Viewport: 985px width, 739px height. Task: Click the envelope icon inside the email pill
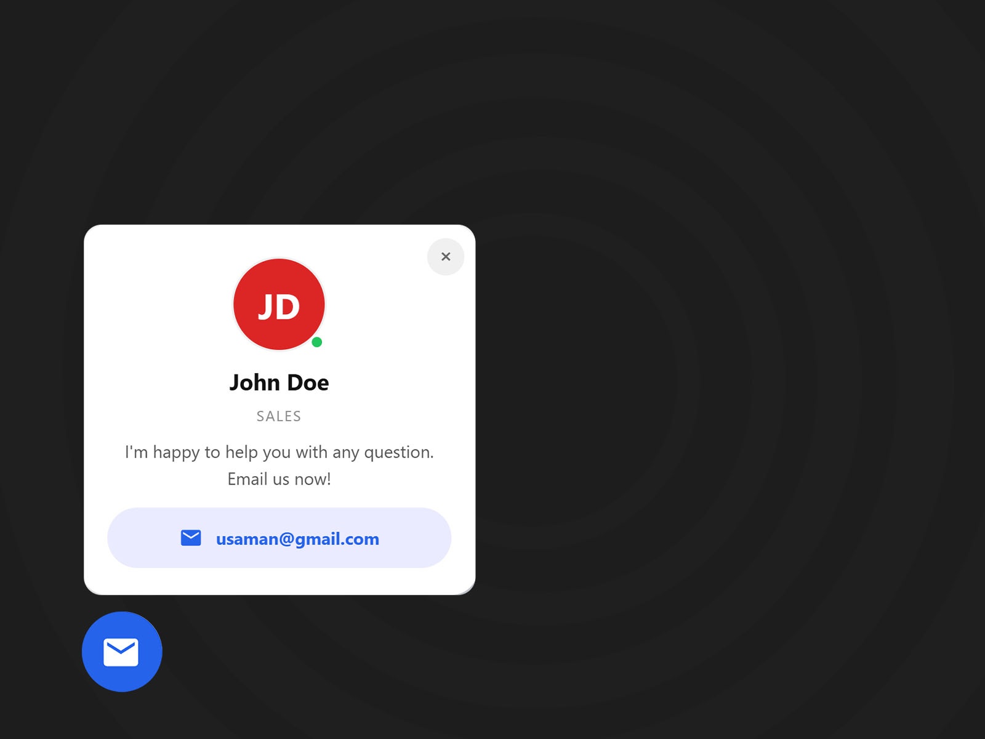191,538
